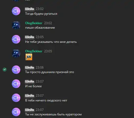The height and width of the screenshot is (118, 134).
Task: Click the Шейх username at 23:06
Action: 30,68
